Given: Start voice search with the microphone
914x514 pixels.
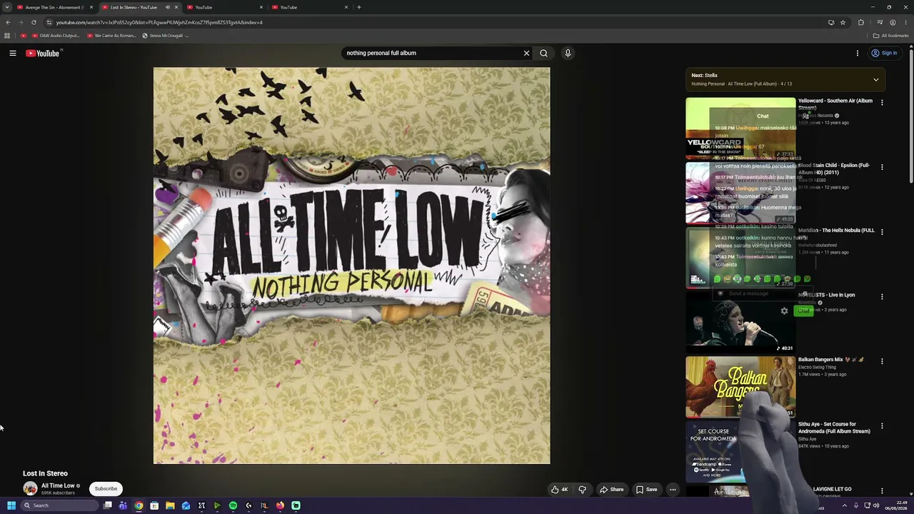Looking at the screenshot, I should tap(568, 53).
